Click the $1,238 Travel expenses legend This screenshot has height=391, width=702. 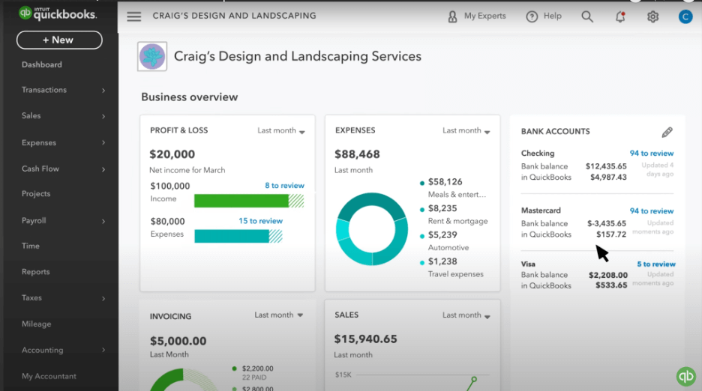[451, 267]
